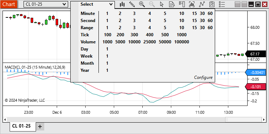Viewport: 269px width, 134px height.
Task: Select the cursor pointer tool icon
Action: [x=162, y=4]
